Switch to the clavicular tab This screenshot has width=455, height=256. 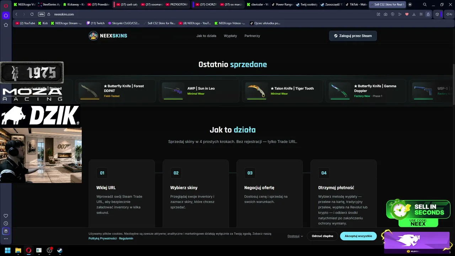(x=257, y=5)
